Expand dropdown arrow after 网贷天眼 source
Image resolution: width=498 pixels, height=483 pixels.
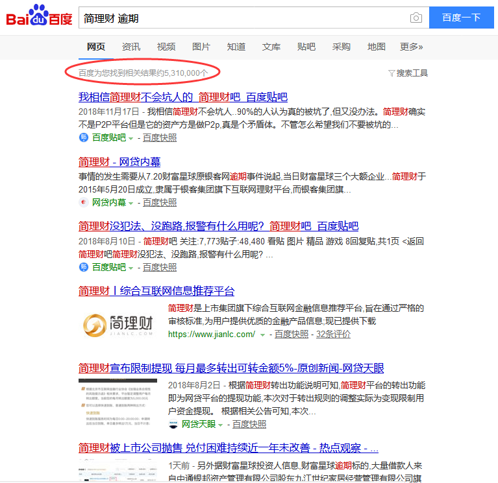click(220, 425)
